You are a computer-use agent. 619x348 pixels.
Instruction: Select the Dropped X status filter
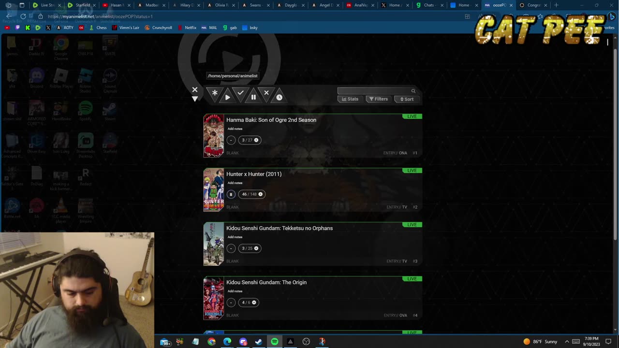pyautogui.click(x=266, y=93)
